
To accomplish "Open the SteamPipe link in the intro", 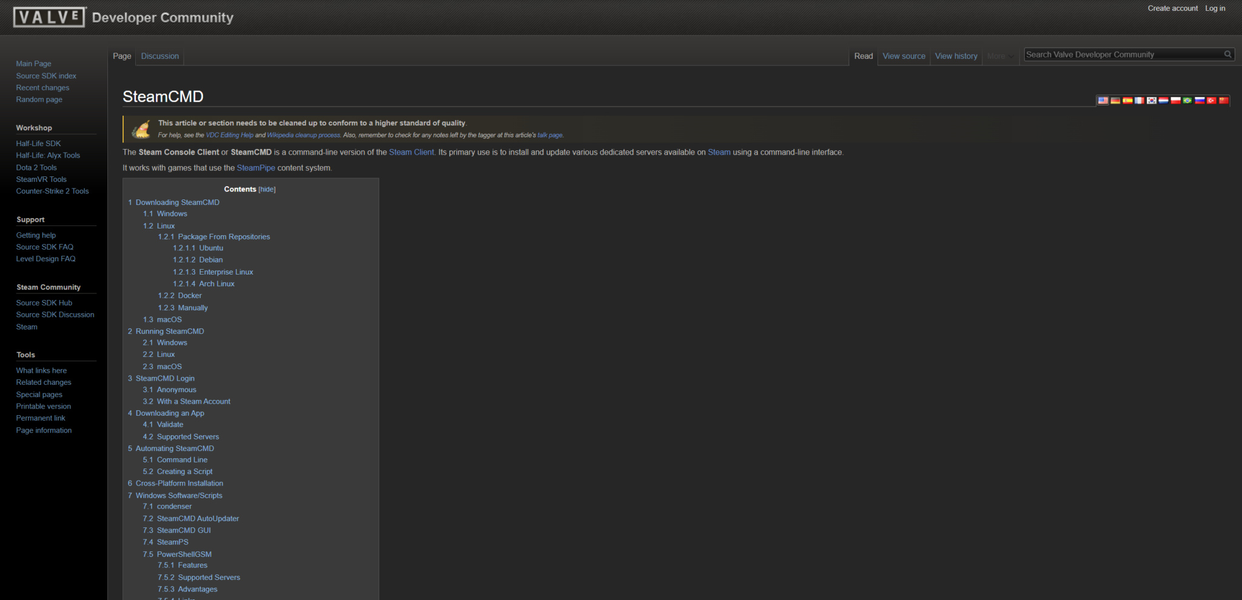I will click(x=255, y=168).
